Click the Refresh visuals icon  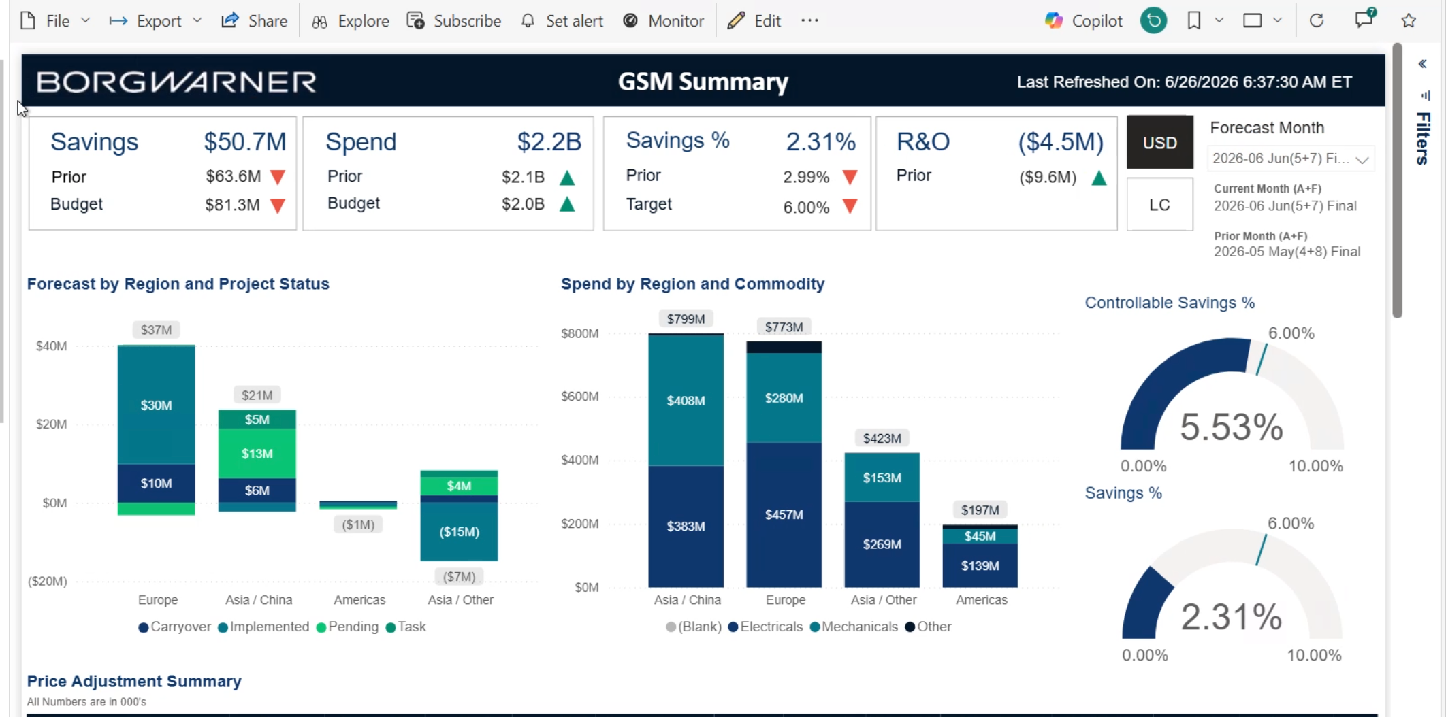pyautogui.click(x=1317, y=21)
